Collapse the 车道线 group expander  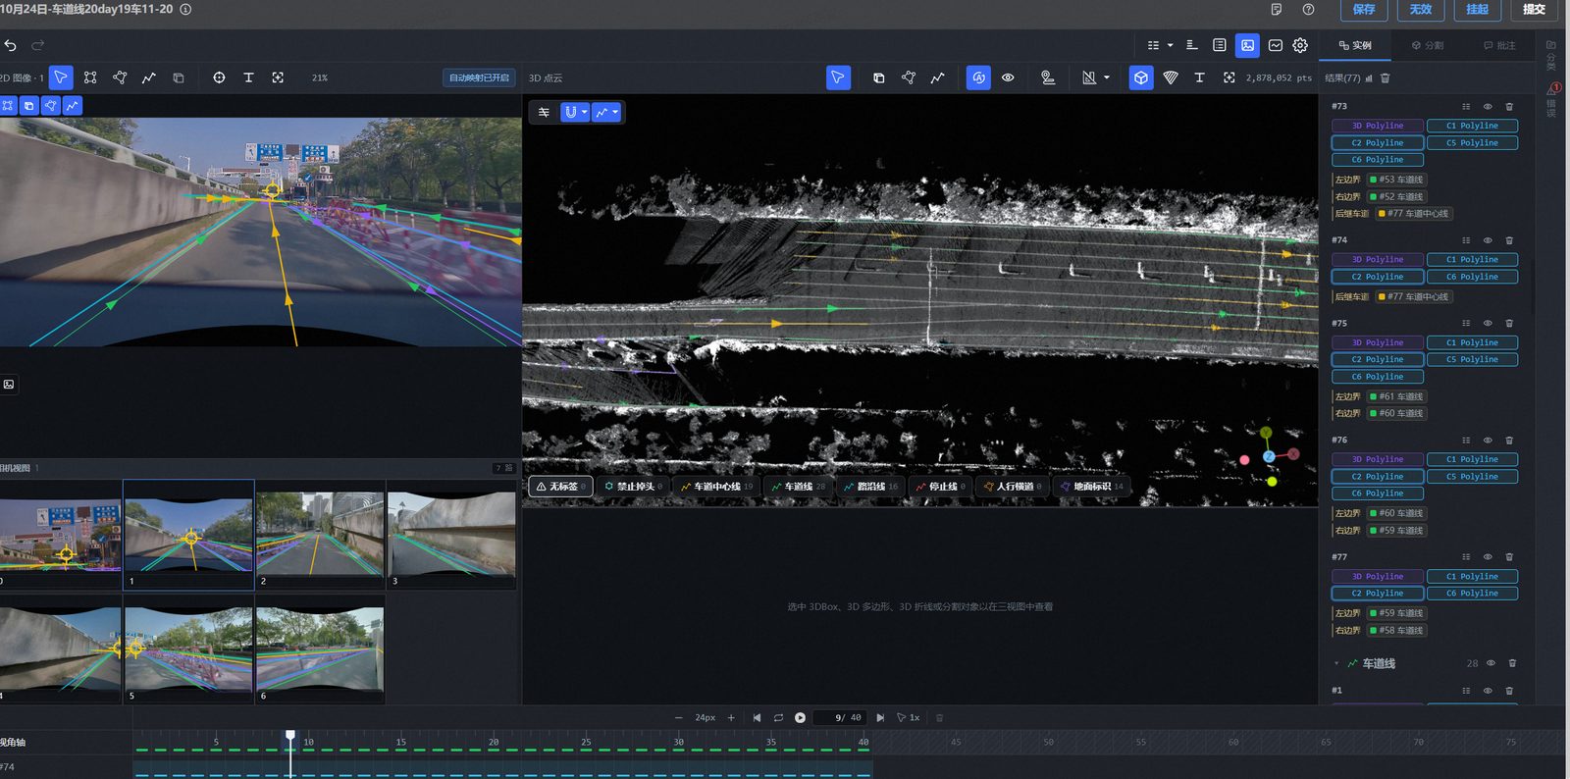point(1336,663)
